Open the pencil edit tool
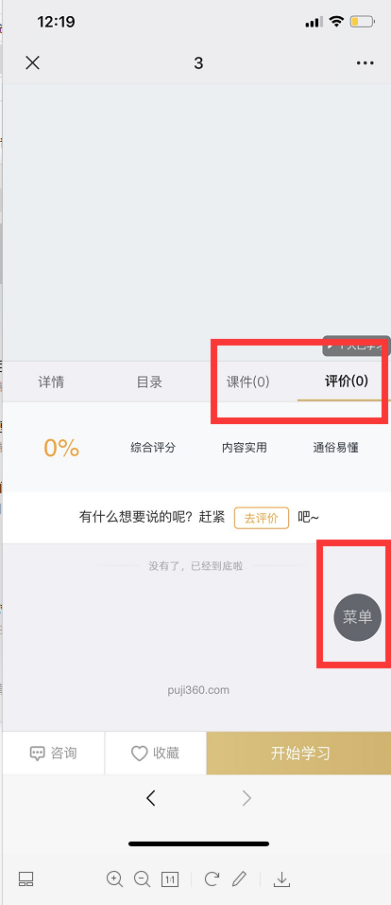Viewport: 391px width, 905px height. coord(239,879)
